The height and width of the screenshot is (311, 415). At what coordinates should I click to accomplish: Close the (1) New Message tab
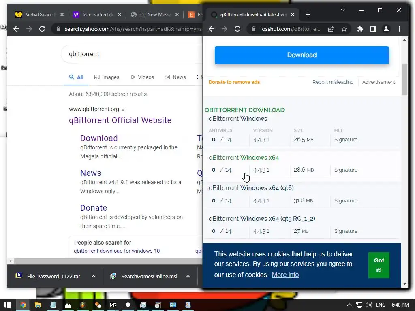coord(177,15)
